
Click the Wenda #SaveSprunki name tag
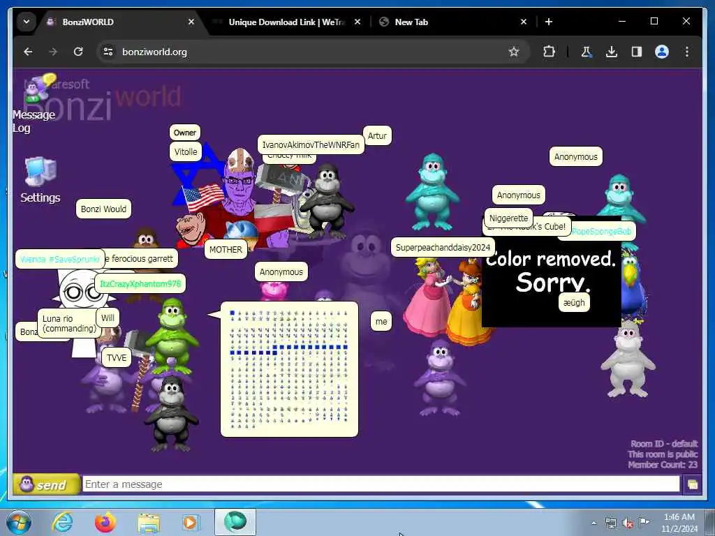click(60, 259)
